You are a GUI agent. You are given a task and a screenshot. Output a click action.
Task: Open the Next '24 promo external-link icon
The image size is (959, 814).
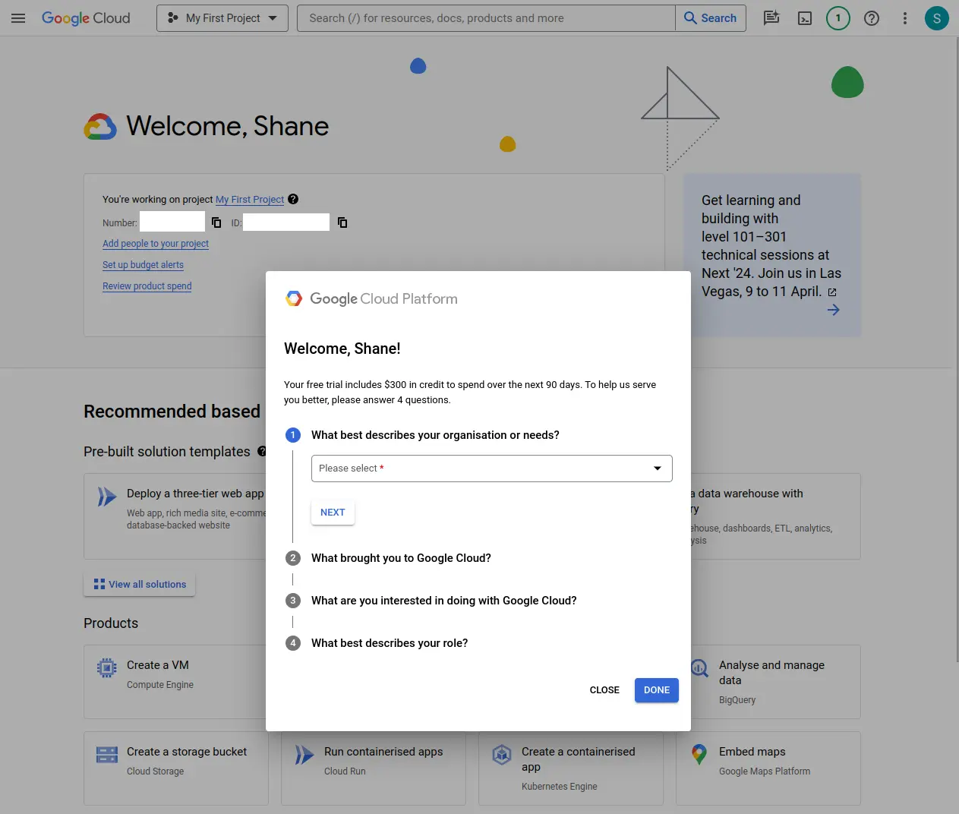click(832, 292)
